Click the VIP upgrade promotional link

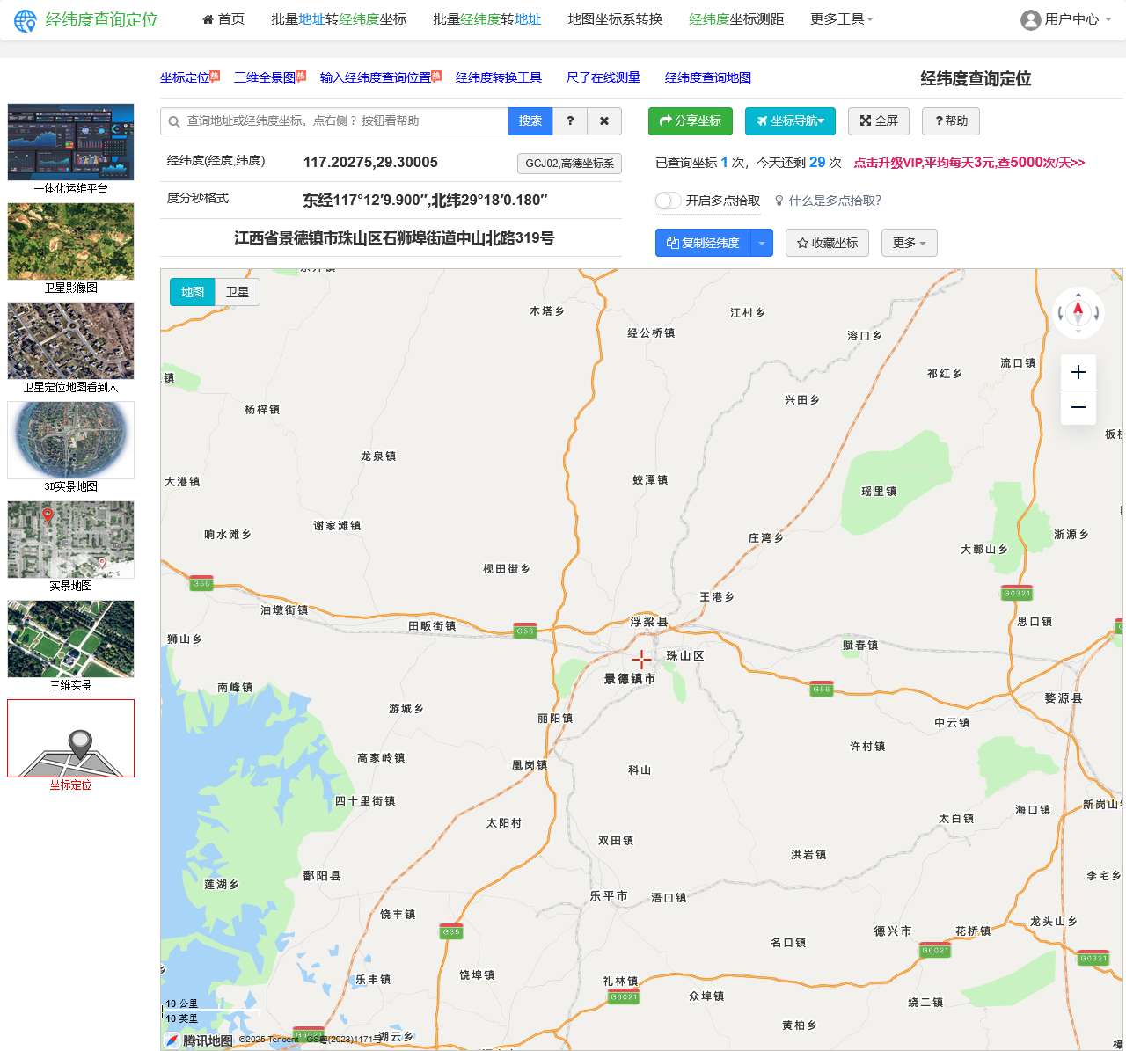(x=969, y=163)
